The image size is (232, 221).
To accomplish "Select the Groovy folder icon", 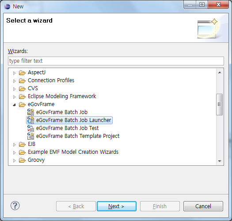I will 22,160.
